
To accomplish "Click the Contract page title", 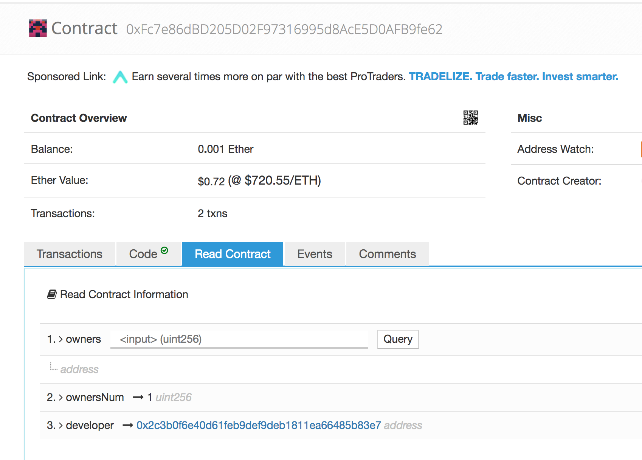I will pyautogui.click(x=84, y=28).
